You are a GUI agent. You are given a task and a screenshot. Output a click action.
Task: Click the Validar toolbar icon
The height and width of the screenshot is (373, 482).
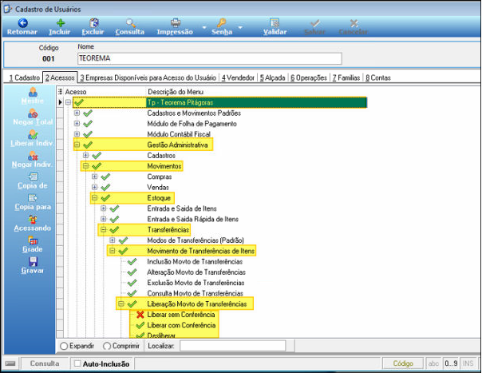tap(275, 23)
